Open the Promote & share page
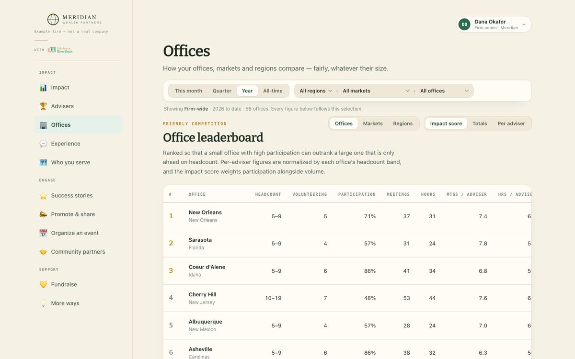This screenshot has width=575, height=359. [x=79, y=214]
